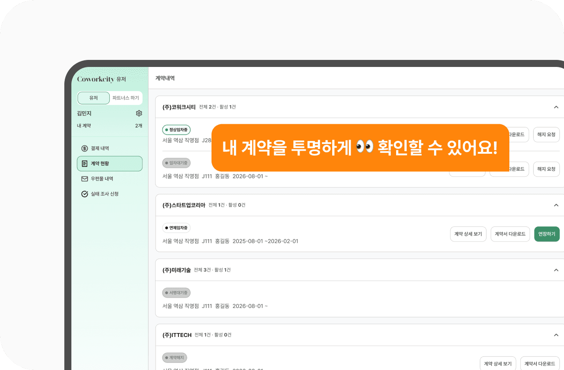This screenshot has height=370, width=564.
Task: Click 계약 상세 보기 for the ITTECH contract
Action: [498, 363]
